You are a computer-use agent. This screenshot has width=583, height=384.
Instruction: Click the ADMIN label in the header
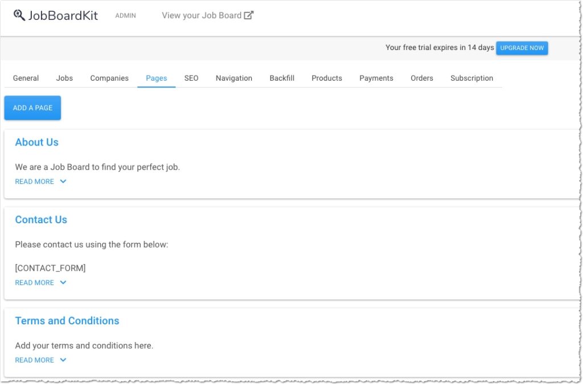tap(126, 15)
